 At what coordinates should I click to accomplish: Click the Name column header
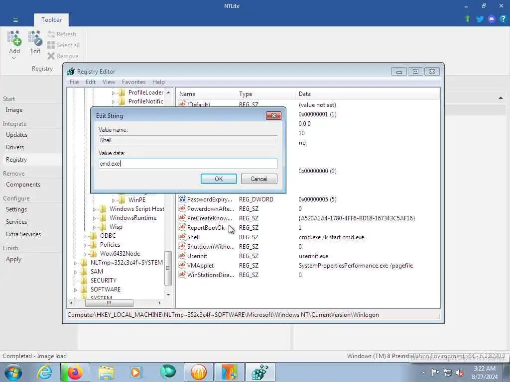point(206,94)
